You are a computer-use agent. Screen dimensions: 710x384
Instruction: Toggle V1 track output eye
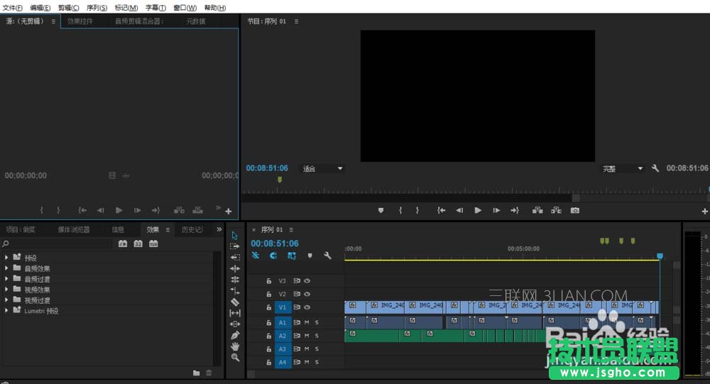point(307,307)
